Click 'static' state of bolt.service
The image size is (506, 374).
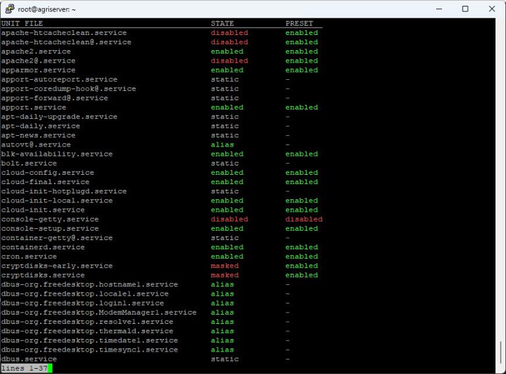point(225,164)
